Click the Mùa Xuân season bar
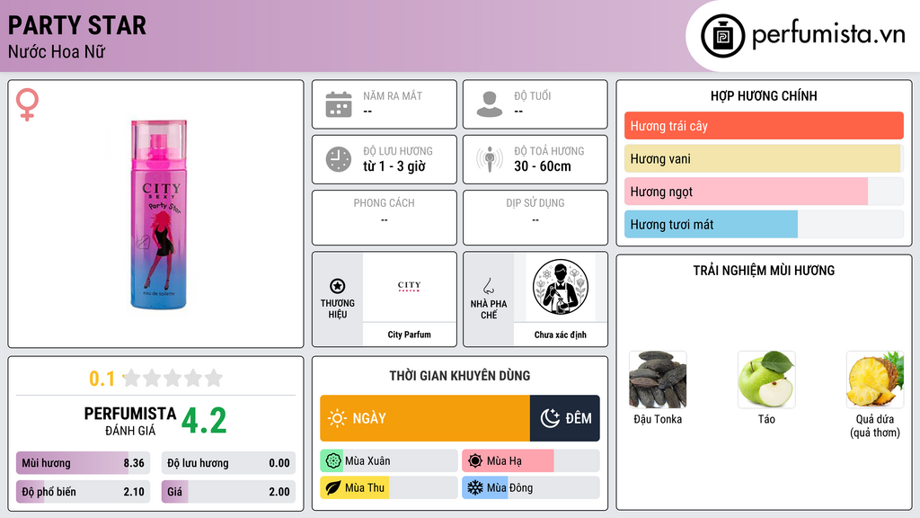 389,461
